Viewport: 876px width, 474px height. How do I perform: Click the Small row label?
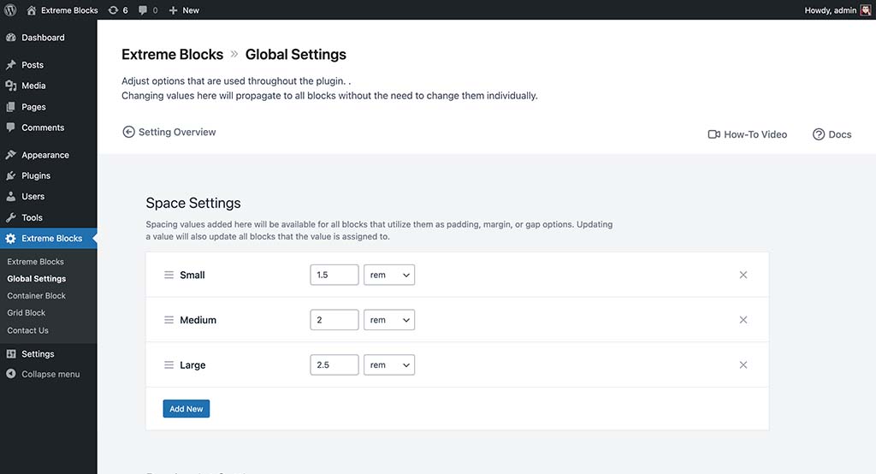pos(192,275)
